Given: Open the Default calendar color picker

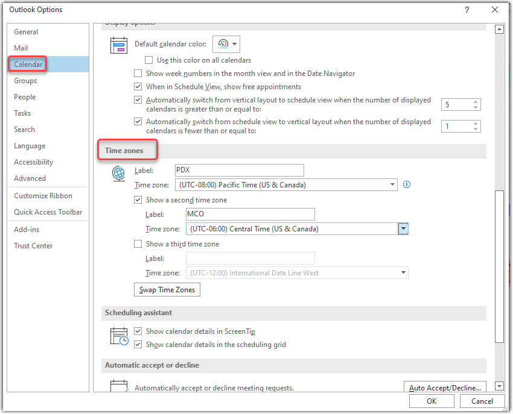Looking at the screenshot, I should click(226, 44).
